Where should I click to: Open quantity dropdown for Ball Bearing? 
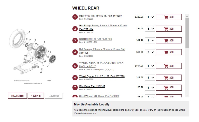point(150,52)
